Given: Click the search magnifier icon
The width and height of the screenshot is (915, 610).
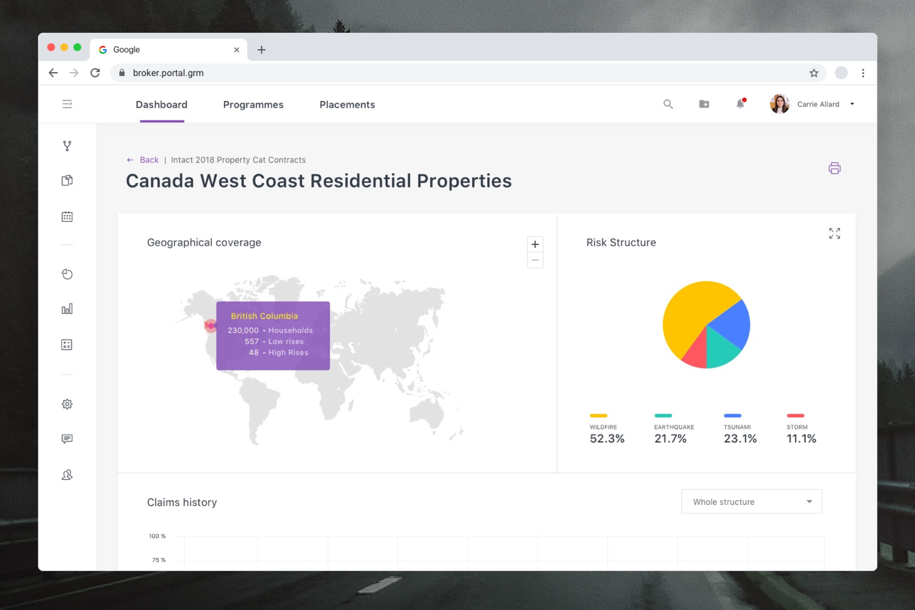Looking at the screenshot, I should pos(668,104).
